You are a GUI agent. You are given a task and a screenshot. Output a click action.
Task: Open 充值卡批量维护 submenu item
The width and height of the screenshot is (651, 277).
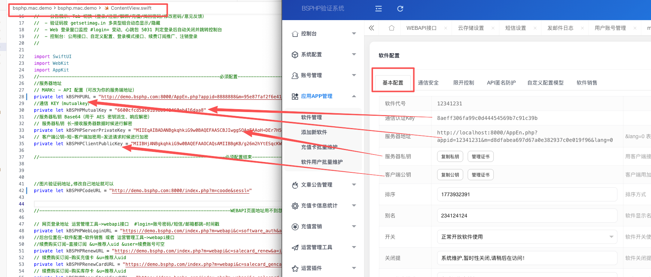tap(319, 147)
